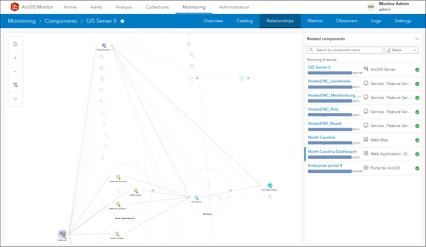Go to Components in the breadcrumb

click(x=61, y=21)
